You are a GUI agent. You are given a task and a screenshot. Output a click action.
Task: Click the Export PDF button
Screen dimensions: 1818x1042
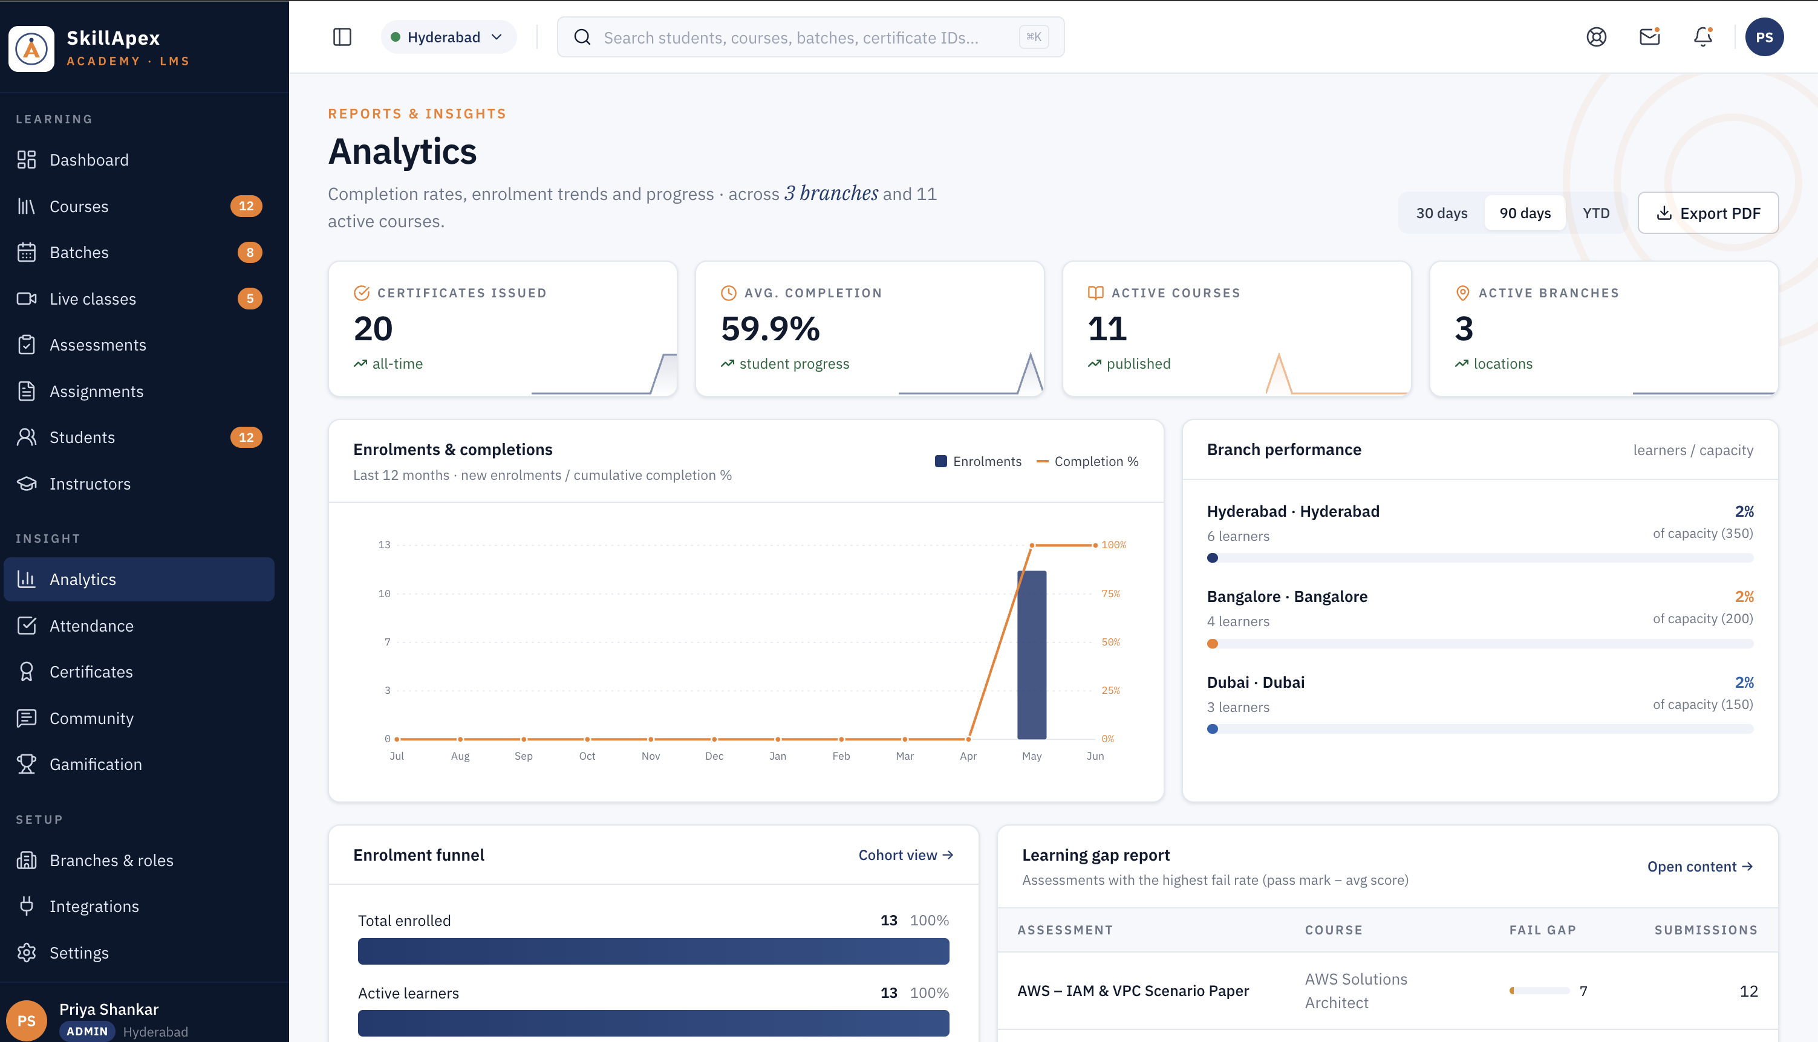click(1708, 213)
